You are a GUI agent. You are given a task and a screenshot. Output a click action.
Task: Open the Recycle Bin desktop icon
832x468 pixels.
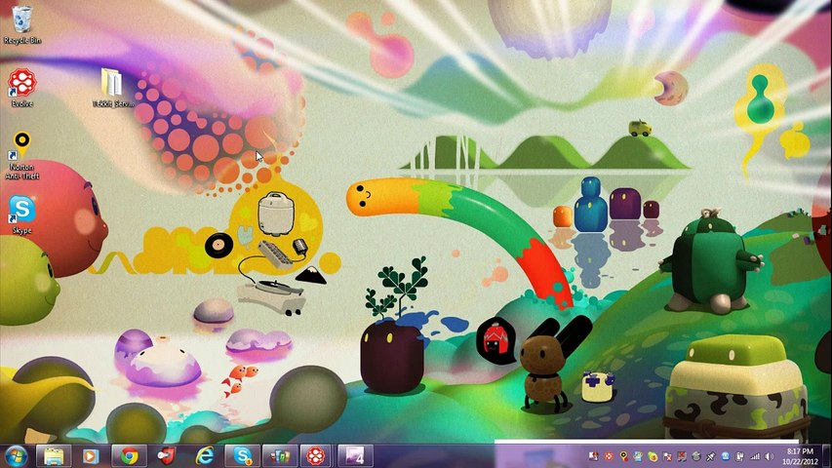pos(21,24)
